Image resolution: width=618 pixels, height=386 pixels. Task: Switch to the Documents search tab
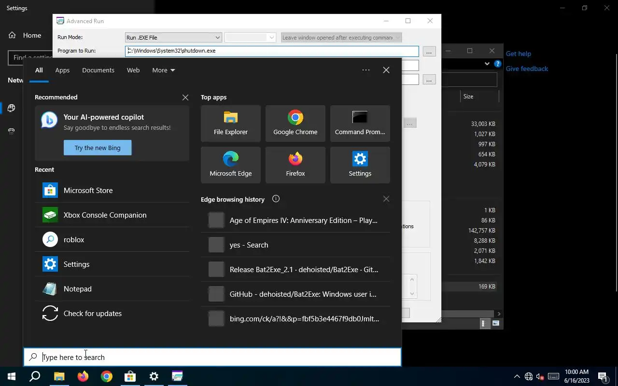point(98,70)
